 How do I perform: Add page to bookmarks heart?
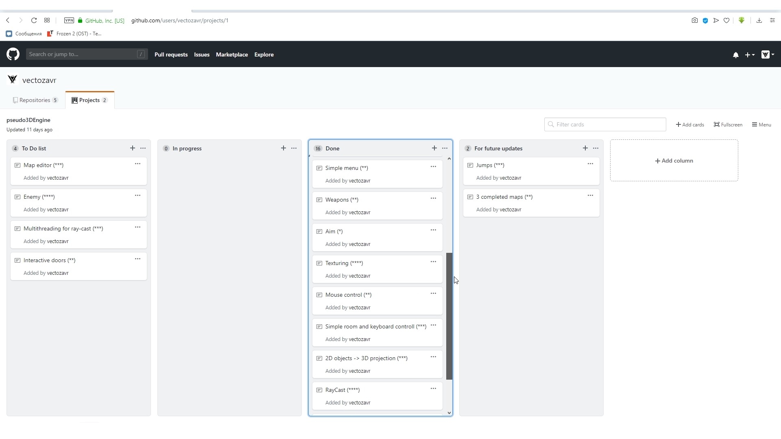726,20
